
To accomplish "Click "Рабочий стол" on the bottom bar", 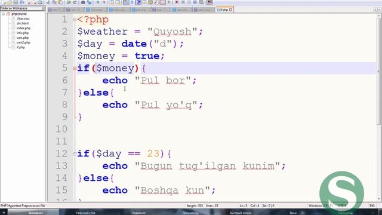I will coord(85,213).
